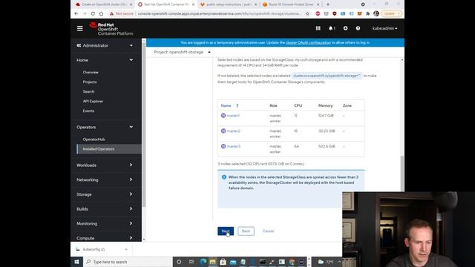Open Cortana circle in taskbar

pyautogui.click(x=179, y=262)
